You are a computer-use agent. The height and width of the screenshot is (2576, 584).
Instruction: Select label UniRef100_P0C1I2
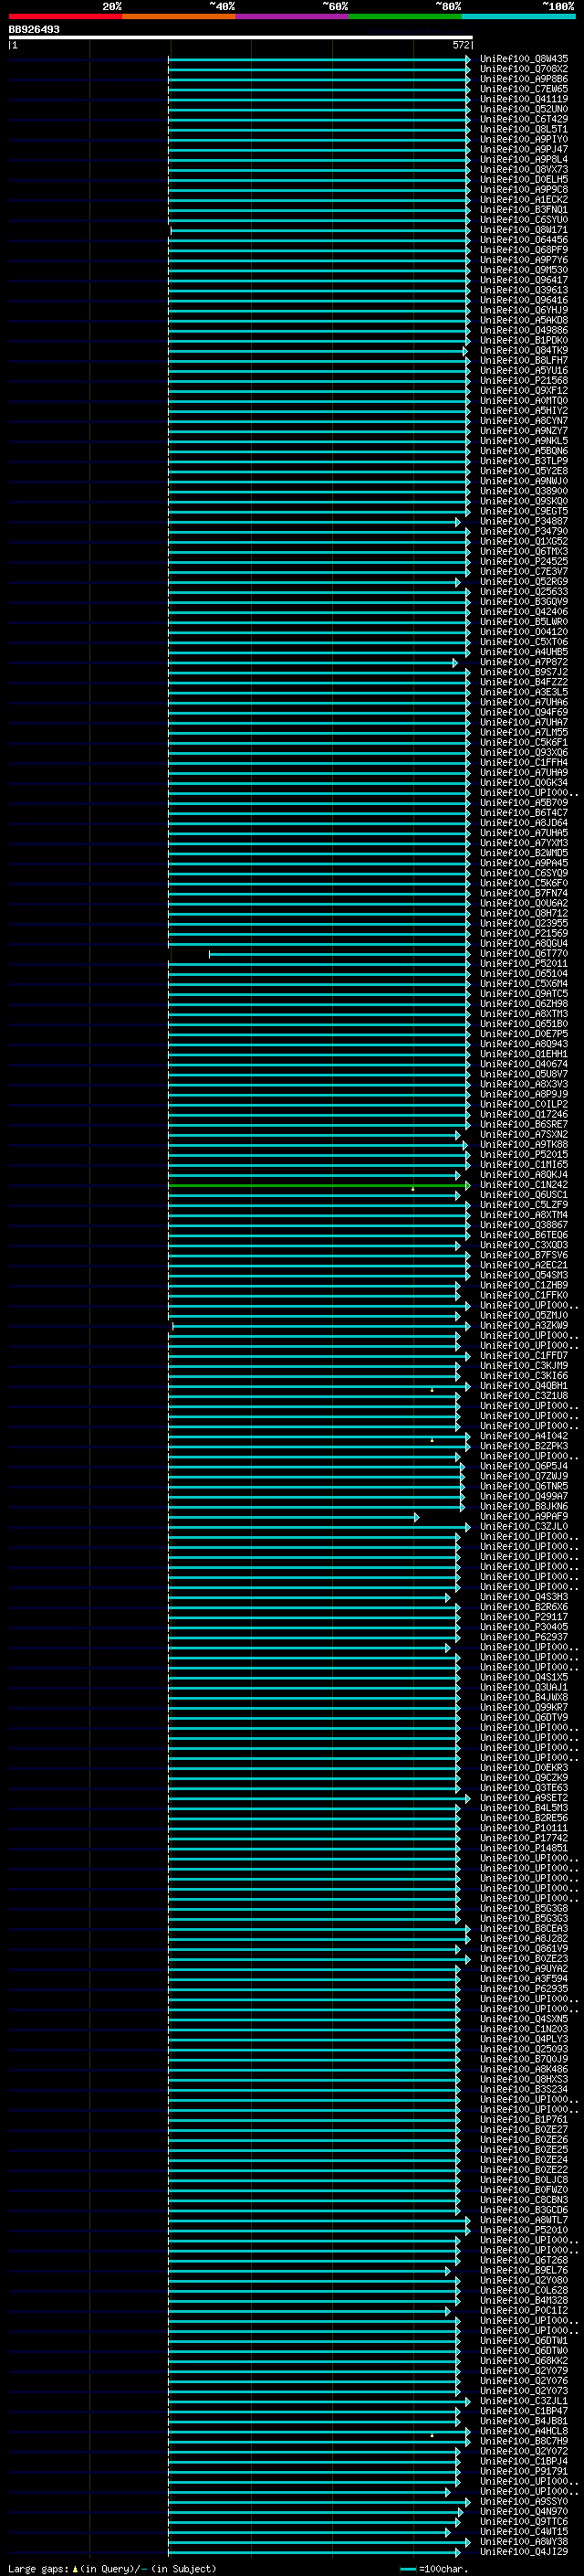coord(524,2310)
